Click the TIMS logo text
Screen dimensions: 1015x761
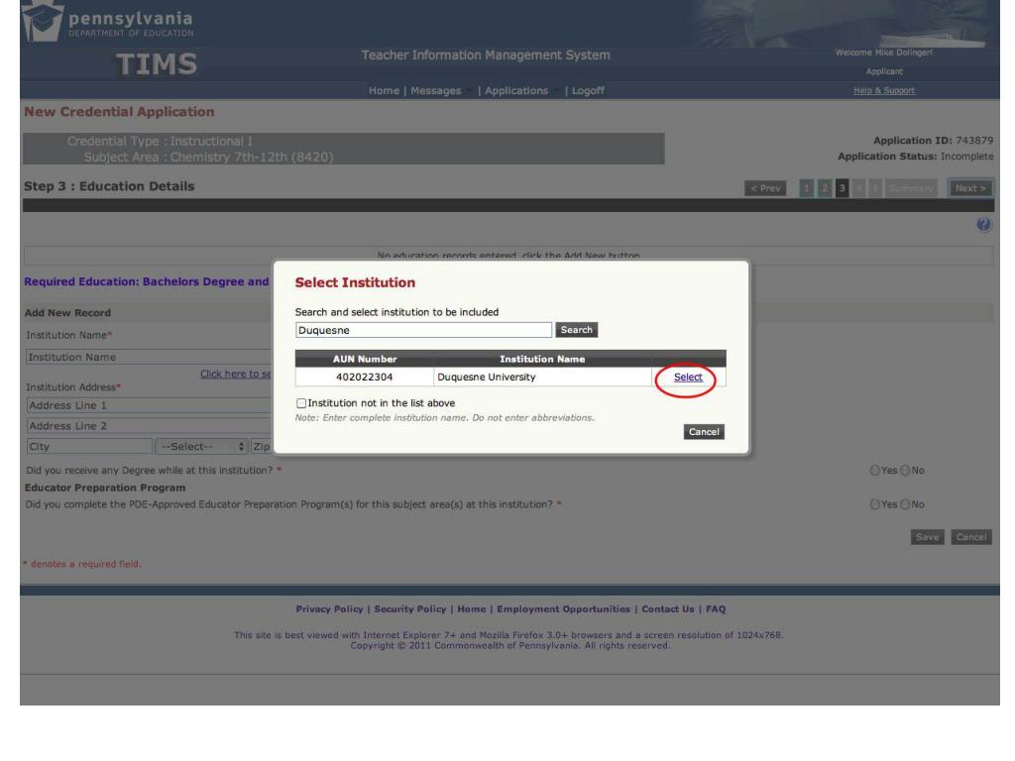(x=157, y=64)
